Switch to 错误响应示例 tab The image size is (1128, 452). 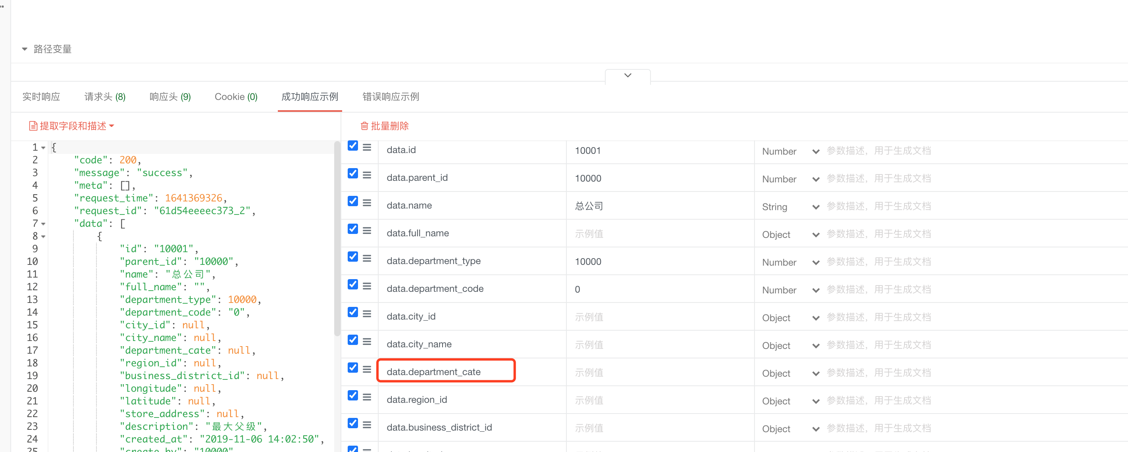tap(391, 97)
